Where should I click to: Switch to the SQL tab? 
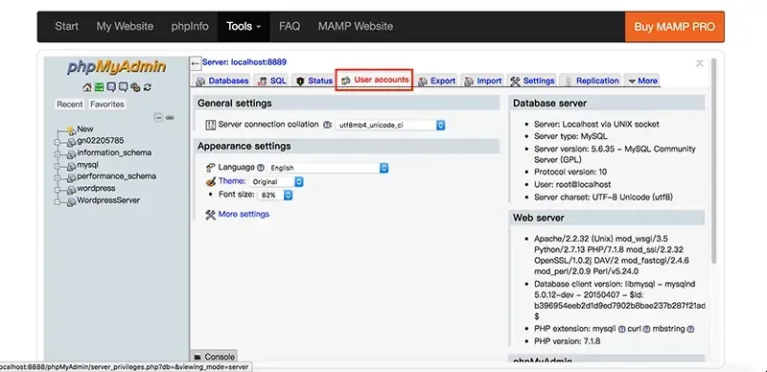pos(271,81)
